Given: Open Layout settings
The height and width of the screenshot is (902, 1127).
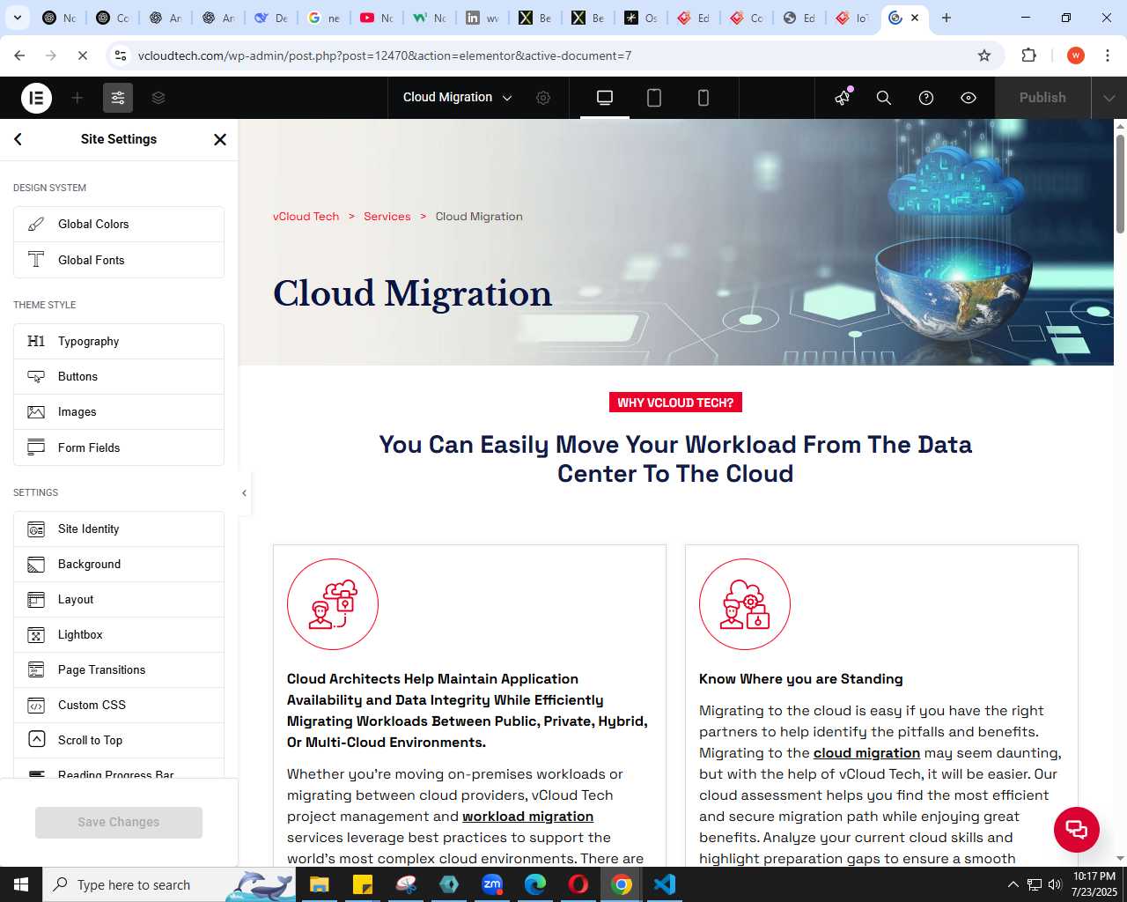Looking at the screenshot, I should (x=119, y=600).
